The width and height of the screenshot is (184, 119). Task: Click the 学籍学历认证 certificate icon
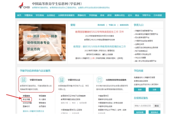pos(61,80)
